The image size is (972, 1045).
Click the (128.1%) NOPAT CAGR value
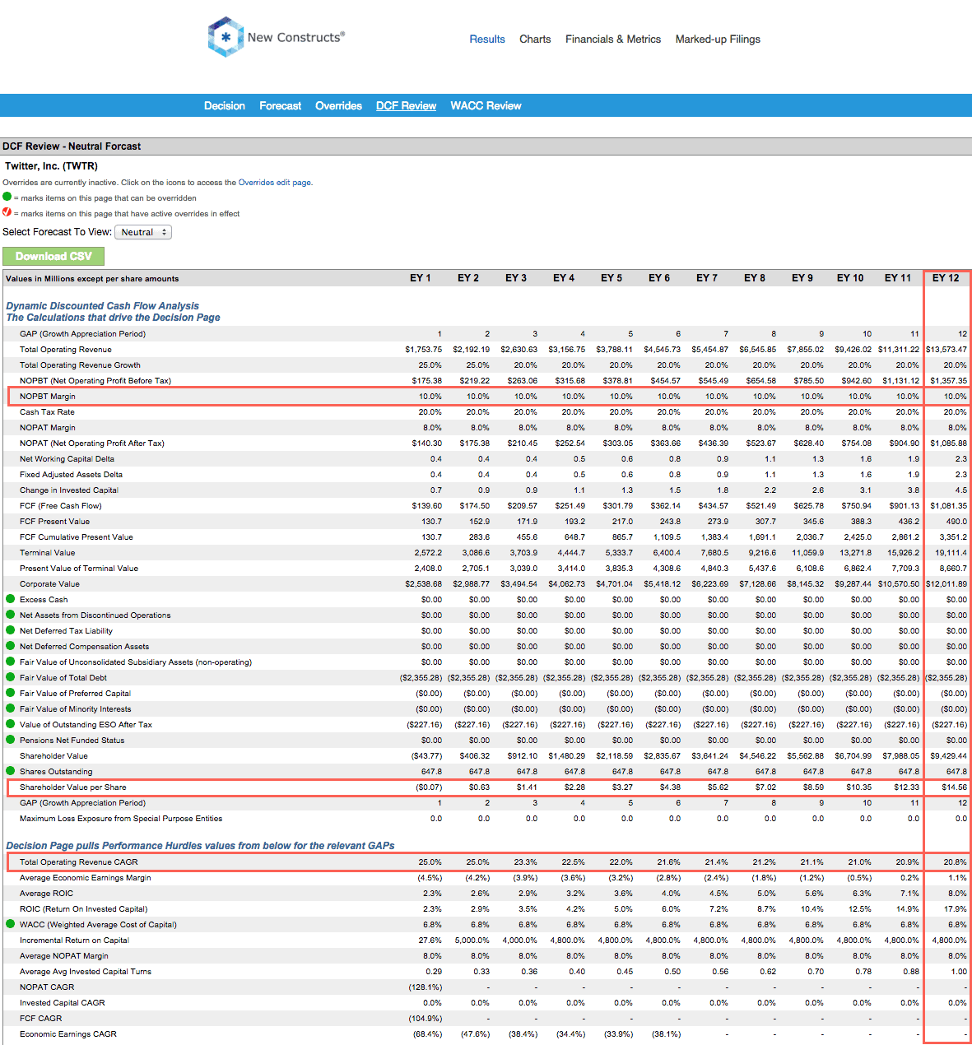pos(426,987)
